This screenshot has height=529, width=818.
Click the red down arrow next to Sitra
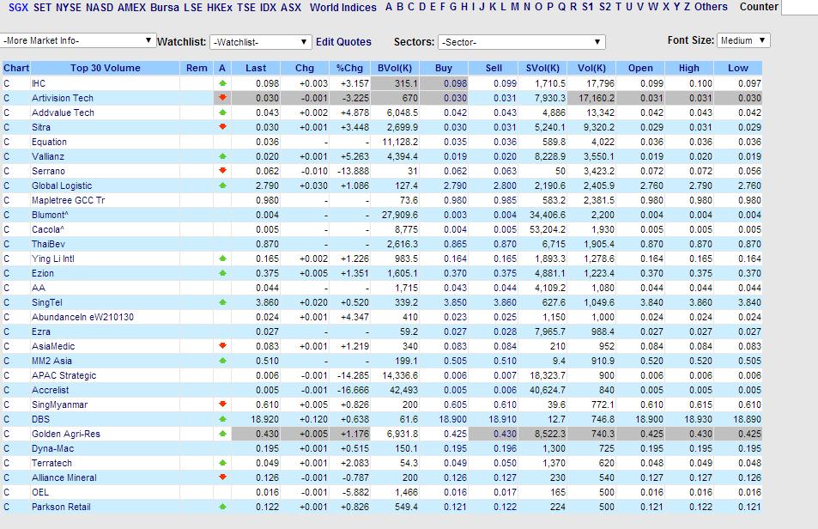point(222,127)
